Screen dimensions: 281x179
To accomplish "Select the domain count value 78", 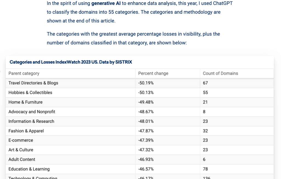I will click(x=205, y=169).
